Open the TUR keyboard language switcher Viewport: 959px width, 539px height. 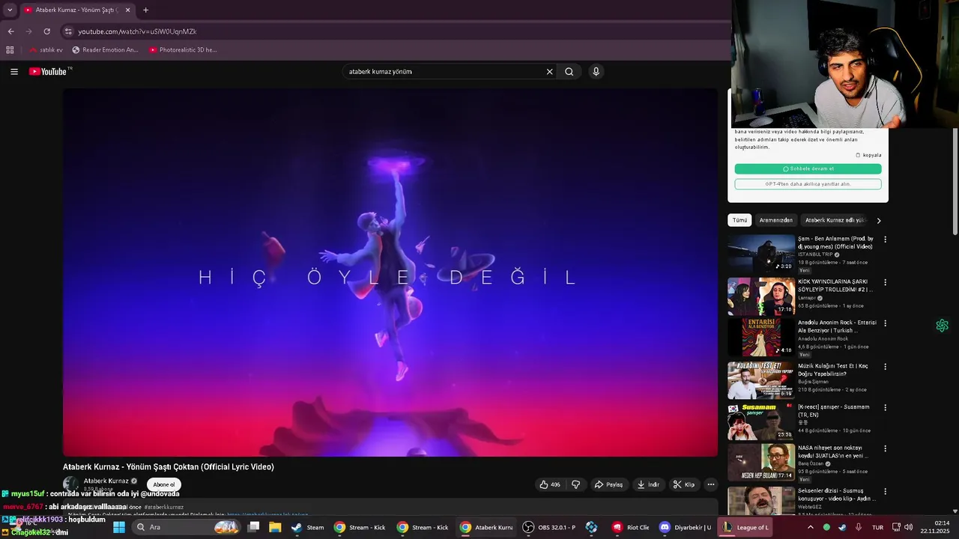877,527
